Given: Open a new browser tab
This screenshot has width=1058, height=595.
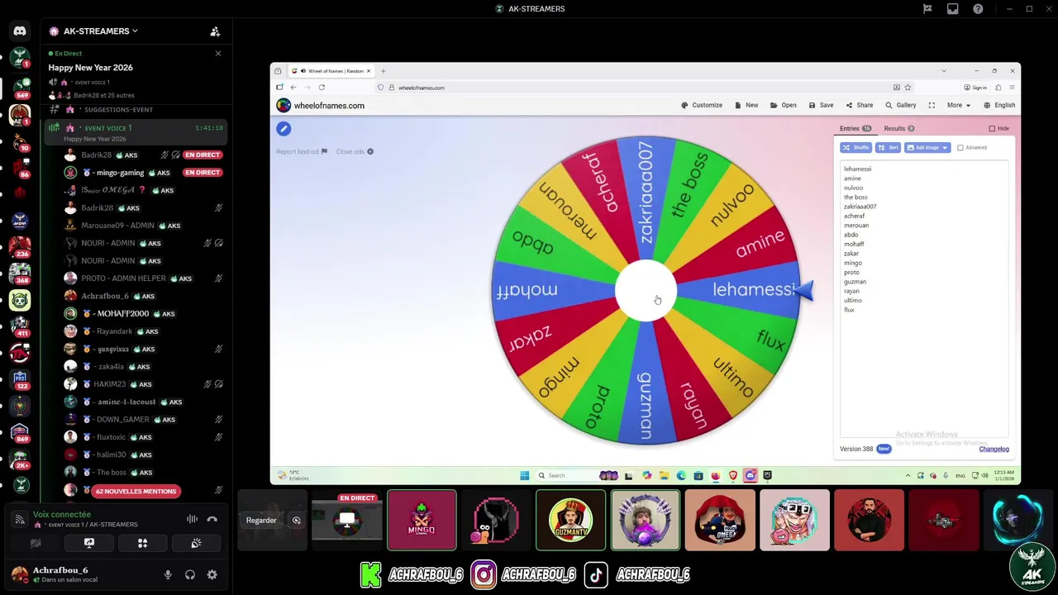Looking at the screenshot, I should pyautogui.click(x=383, y=71).
